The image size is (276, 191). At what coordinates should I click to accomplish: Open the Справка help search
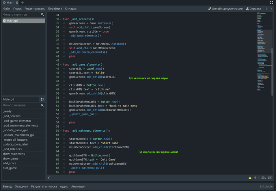point(253,8)
